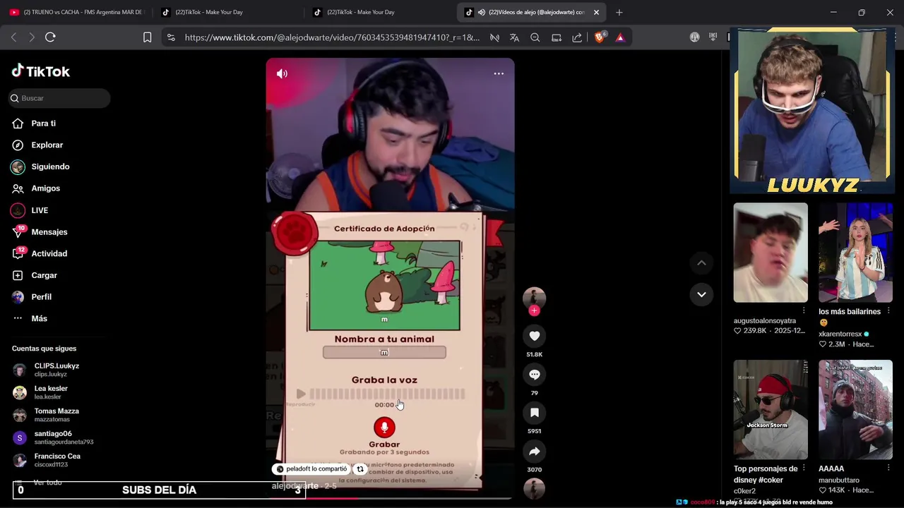The width and height of the screenshot is (904, 508).
Task: Open the AAAAA manubuttaro video thumbnail
Action: (x=855, y=410)
